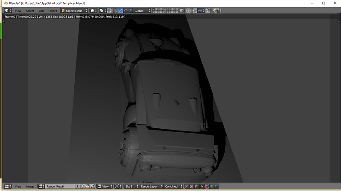This screenshot has width=341, height=191.
Task: Open the View menu in 3D header
Action: click(x=18, y=11)
